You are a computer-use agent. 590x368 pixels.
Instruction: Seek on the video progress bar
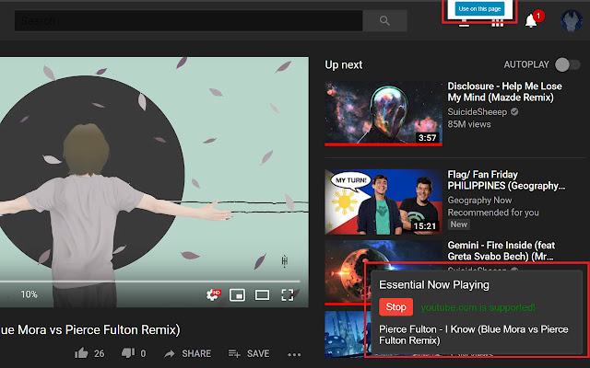pos(149,281)
